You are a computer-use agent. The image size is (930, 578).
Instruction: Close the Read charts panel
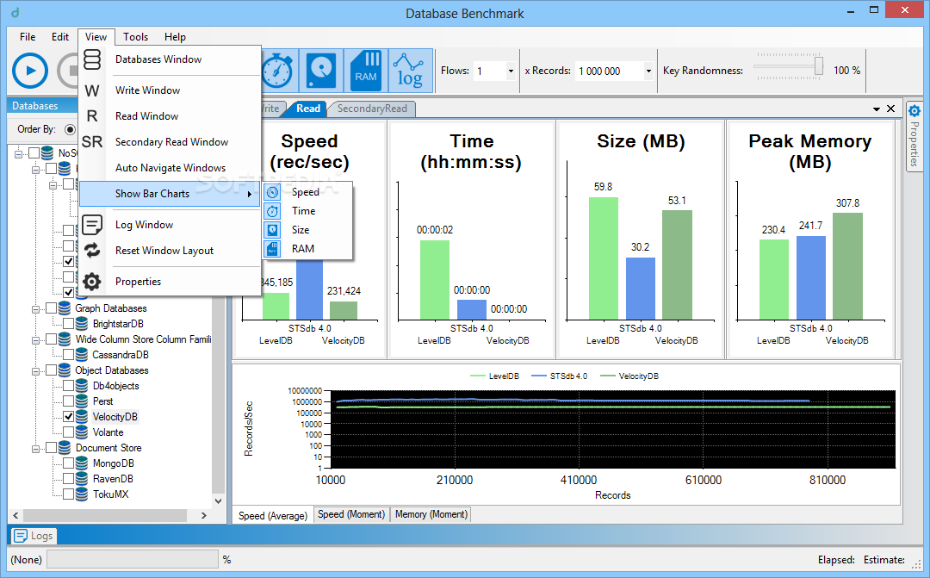890,109
